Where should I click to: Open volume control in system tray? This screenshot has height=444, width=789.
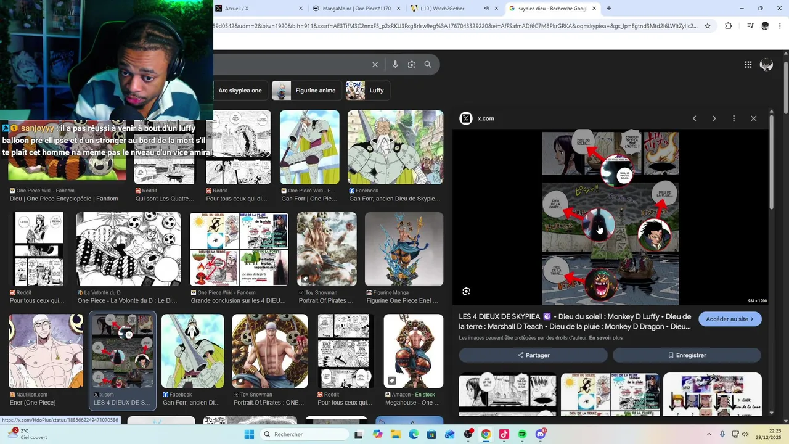pos(745,434)
